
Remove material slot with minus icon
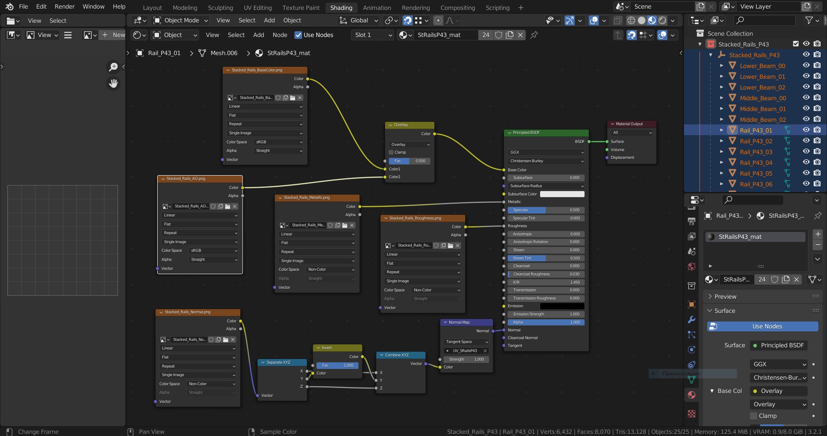(x=818, y=245)
